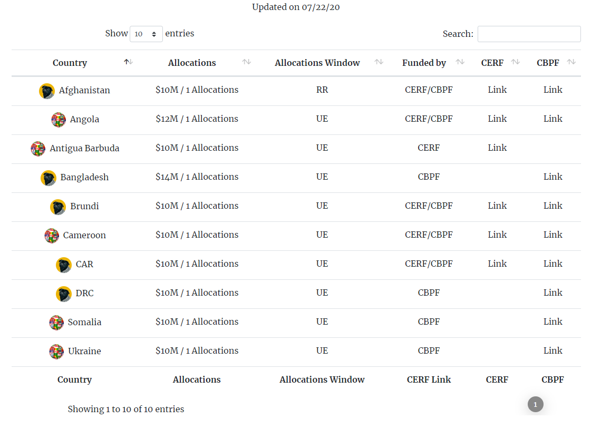The width and height of the screenshot is (601, 448).
Task: Click the DRC country icon
Action: [64, 294]
